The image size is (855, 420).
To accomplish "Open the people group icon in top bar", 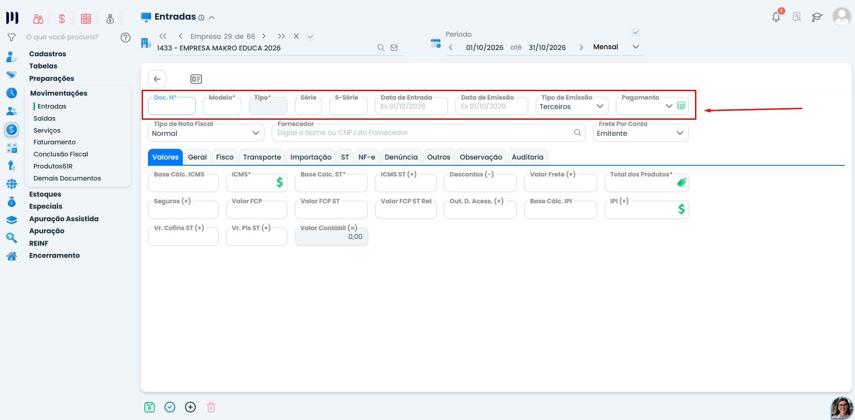I will tap(38, 18).
